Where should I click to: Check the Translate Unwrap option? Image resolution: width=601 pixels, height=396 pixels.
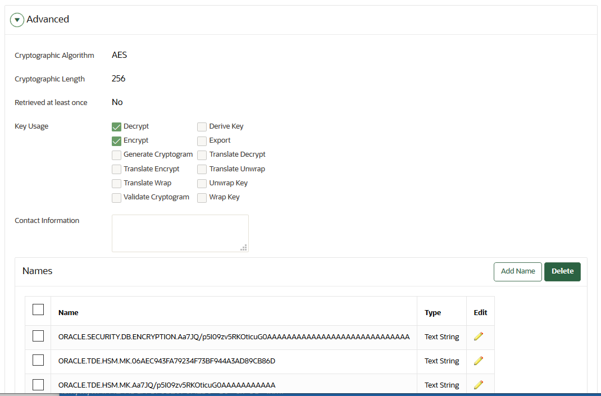(x=202, y=169)
